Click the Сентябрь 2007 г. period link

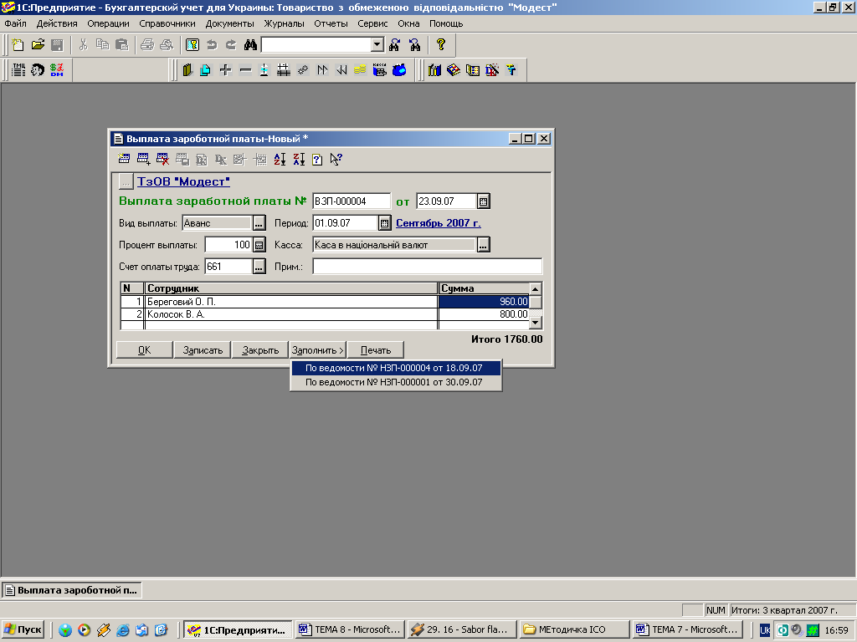point(439,223)
